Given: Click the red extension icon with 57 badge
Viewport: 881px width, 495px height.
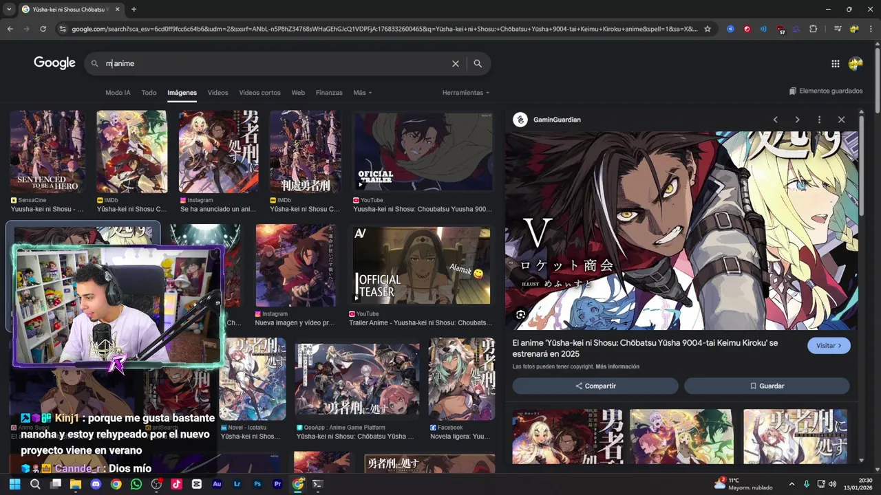Looking at the screenshot, I should click(x=781, y=30).
